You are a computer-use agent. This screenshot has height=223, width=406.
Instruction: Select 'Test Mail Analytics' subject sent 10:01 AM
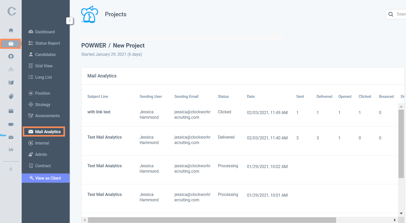104,194
